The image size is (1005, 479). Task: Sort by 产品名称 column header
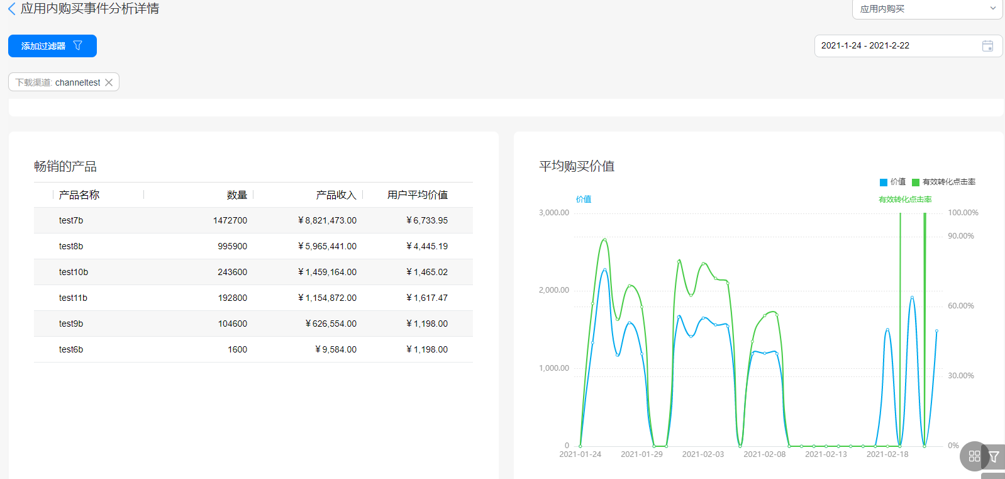[x=79, y=195]
